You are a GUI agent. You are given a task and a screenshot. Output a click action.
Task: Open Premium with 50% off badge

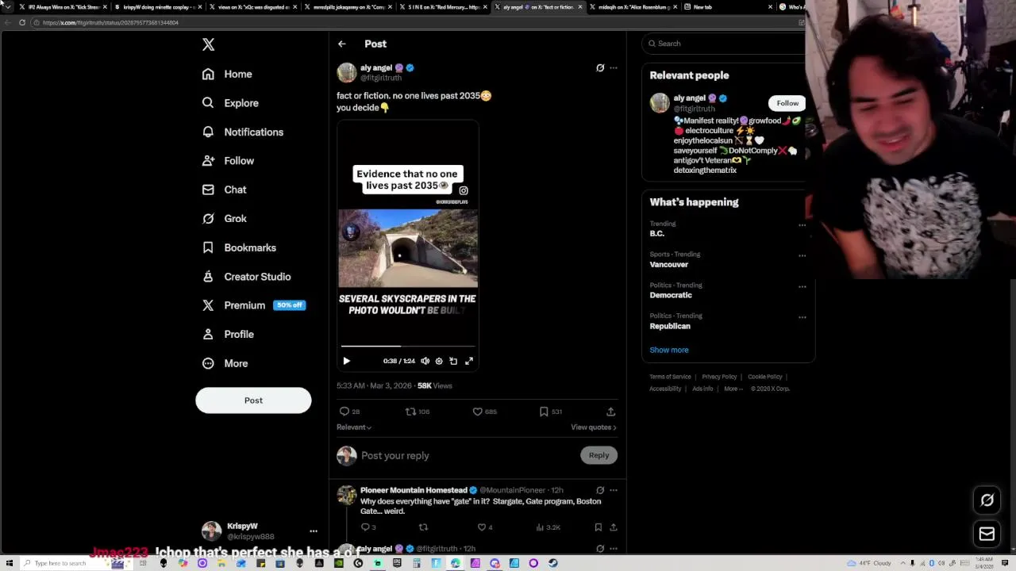tap(253, 305)
